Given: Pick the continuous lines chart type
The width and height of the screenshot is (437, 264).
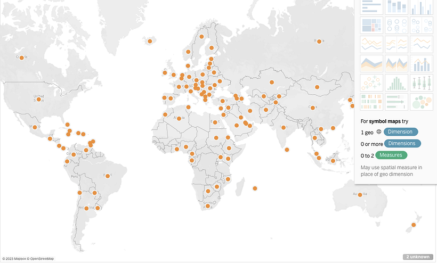Looking at the screenshot, I should pos(371,44).
